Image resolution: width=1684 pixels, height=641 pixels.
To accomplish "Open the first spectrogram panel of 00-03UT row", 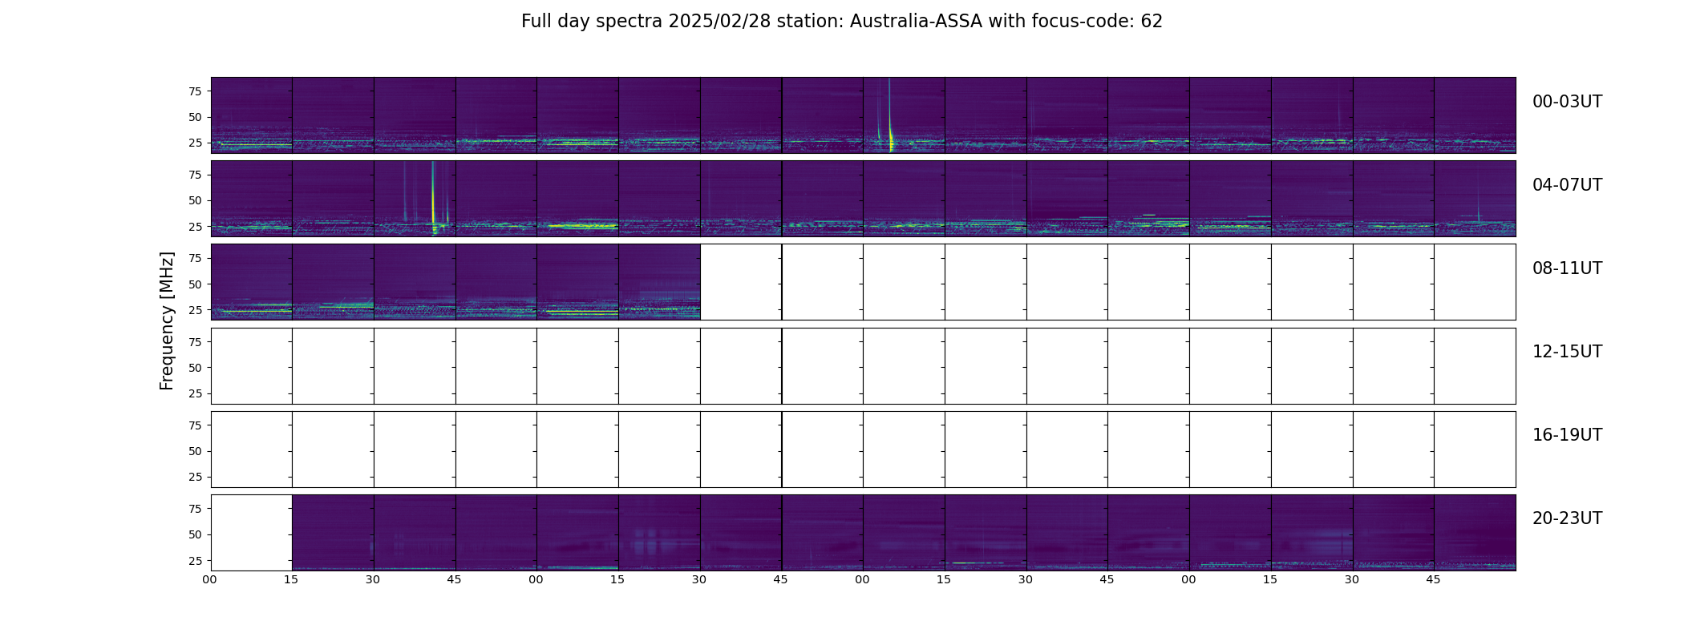I will [252, 115].
